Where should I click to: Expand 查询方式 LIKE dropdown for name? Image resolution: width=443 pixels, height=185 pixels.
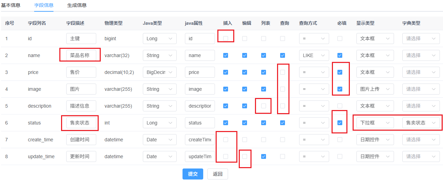pyautogui.click(x=314, y=55)
